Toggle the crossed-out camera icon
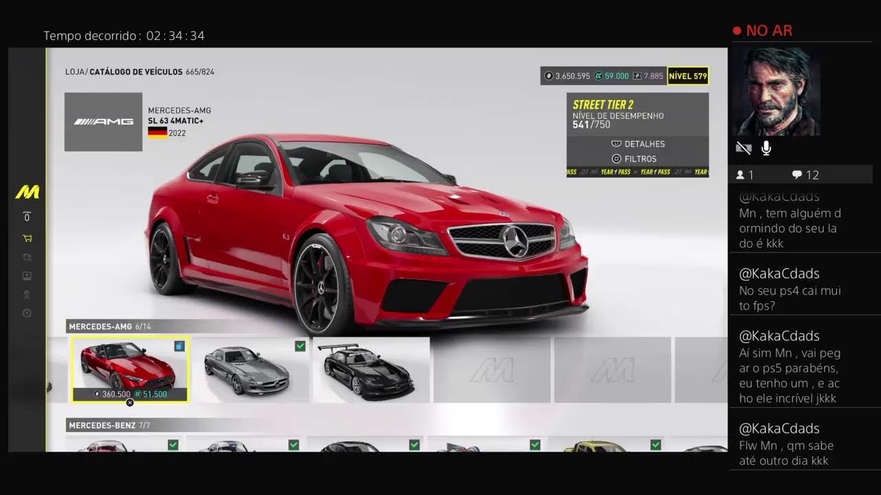Image resolution: width=881 pixels, height=495 pixels. [x=743, y=148]
